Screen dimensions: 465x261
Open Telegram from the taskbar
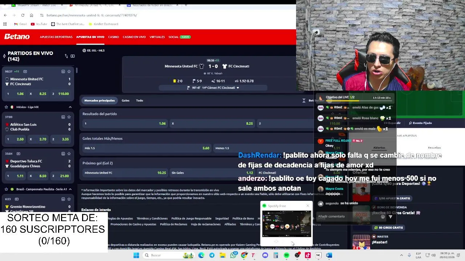point(212,255)
